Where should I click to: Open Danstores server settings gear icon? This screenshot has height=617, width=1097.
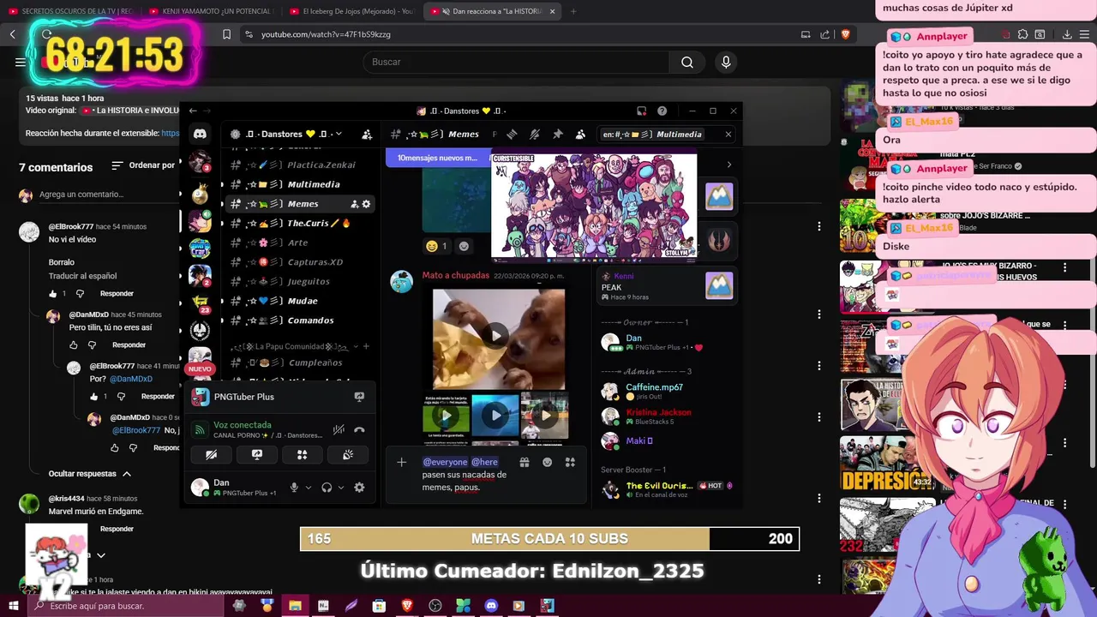236,135
